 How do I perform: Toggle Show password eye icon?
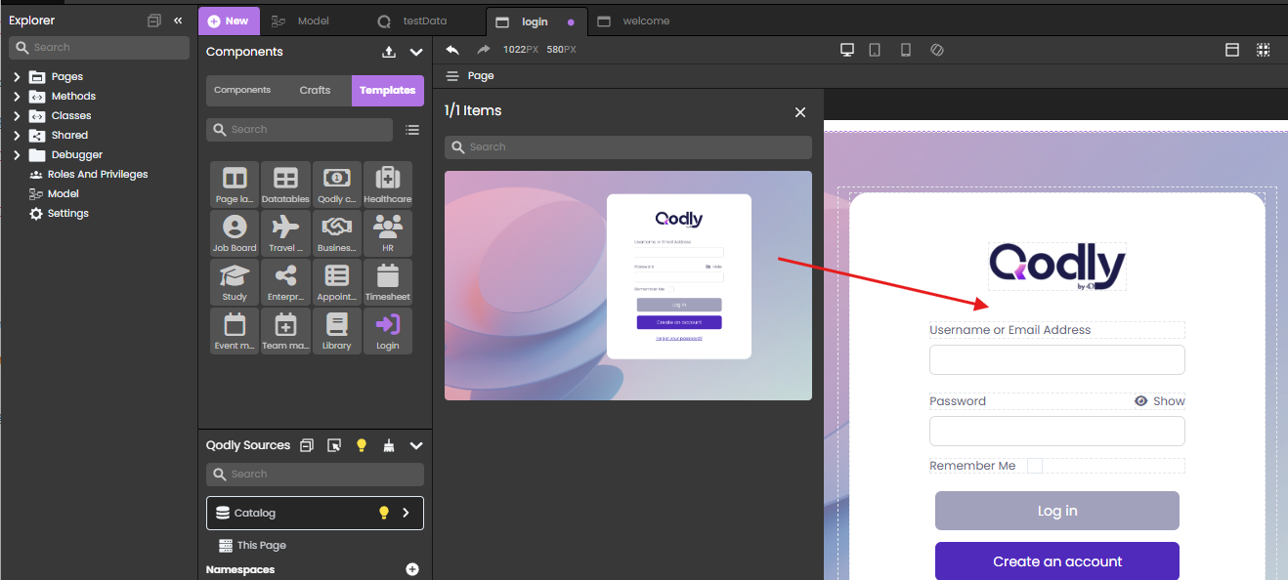pyautogui.click(x=1141, y=401)
